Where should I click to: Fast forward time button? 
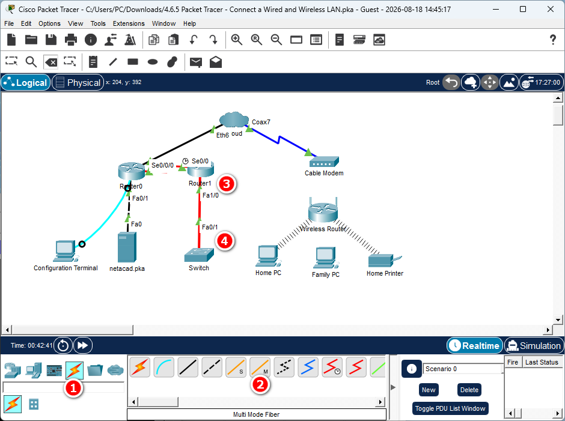tap(83, 346)
